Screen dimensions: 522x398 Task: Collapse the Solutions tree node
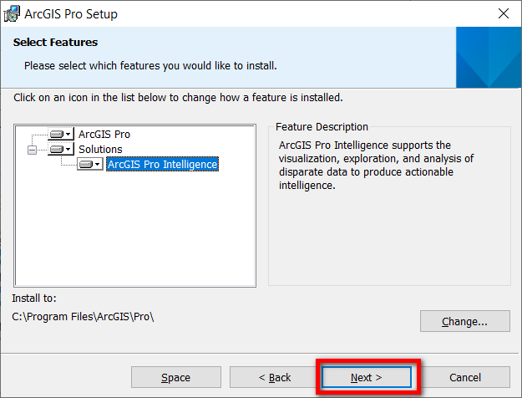tap(32, 150)
